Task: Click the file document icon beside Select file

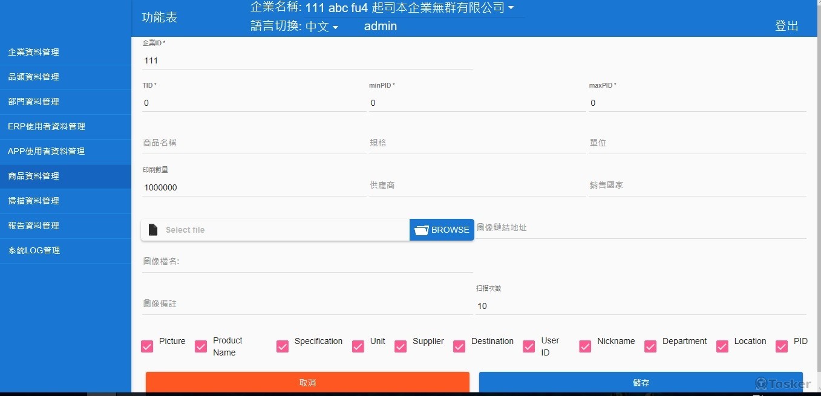Action: pos(153,230)
